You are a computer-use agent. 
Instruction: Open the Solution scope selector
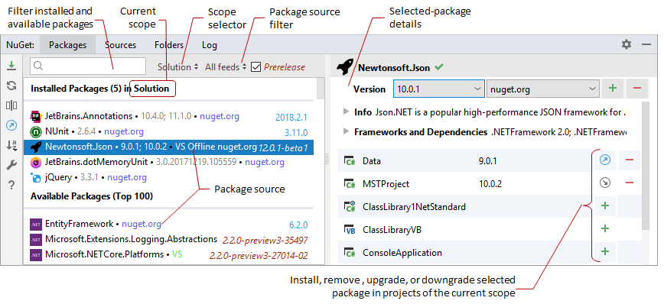(x=177, y=66)
